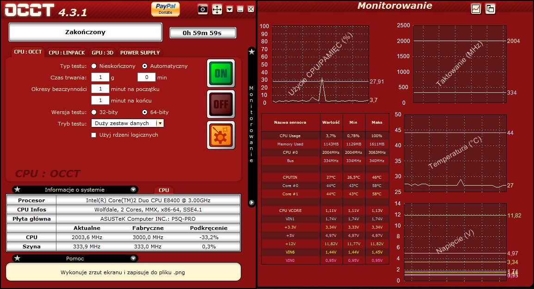Screen dimensions: 534x289
Task: Click the CPU/memory usage graph
Action: (x=320, y=64)
